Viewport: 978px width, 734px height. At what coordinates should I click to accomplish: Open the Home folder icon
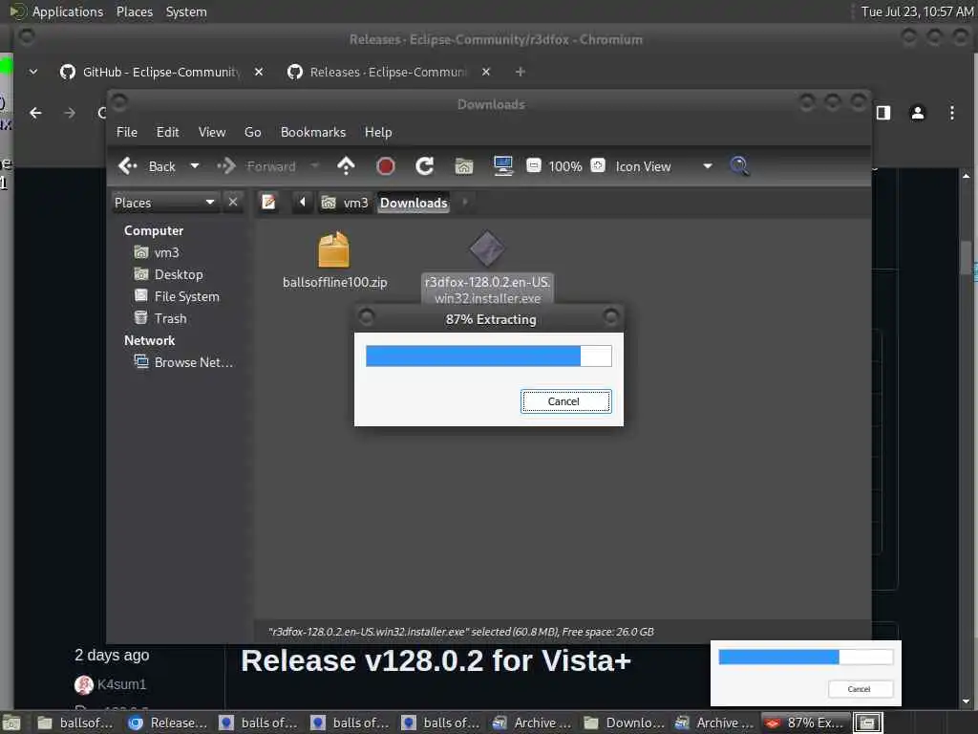tap(464, 166)
